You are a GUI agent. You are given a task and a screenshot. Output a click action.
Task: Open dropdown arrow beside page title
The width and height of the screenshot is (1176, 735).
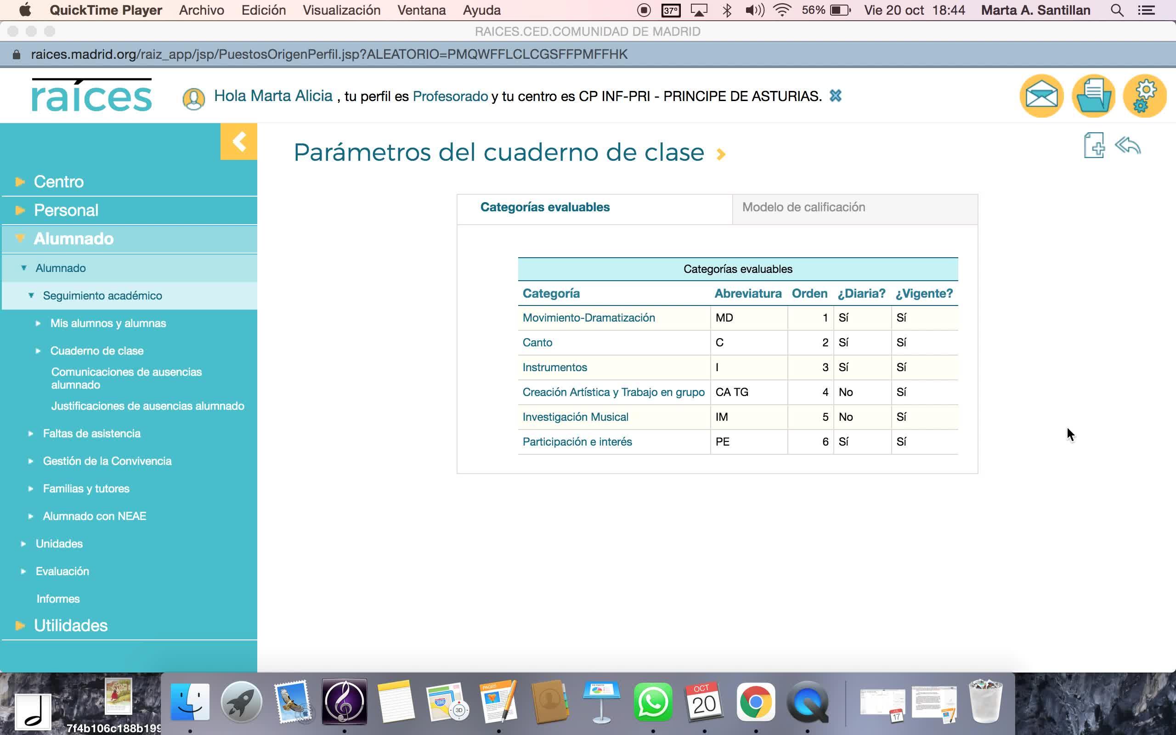pos(721,154)
